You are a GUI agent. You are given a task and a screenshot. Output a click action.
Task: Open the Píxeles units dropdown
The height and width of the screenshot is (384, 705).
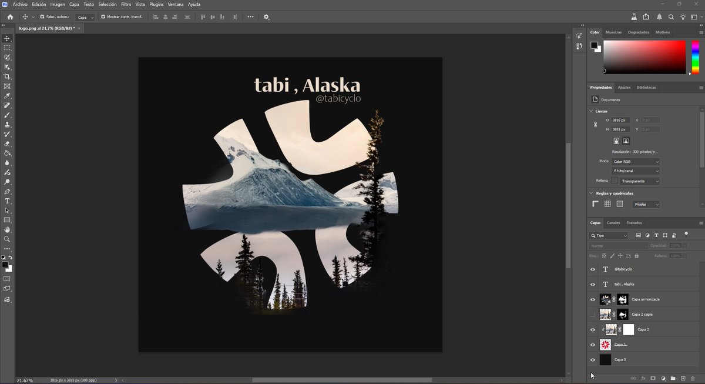point(646,204)
